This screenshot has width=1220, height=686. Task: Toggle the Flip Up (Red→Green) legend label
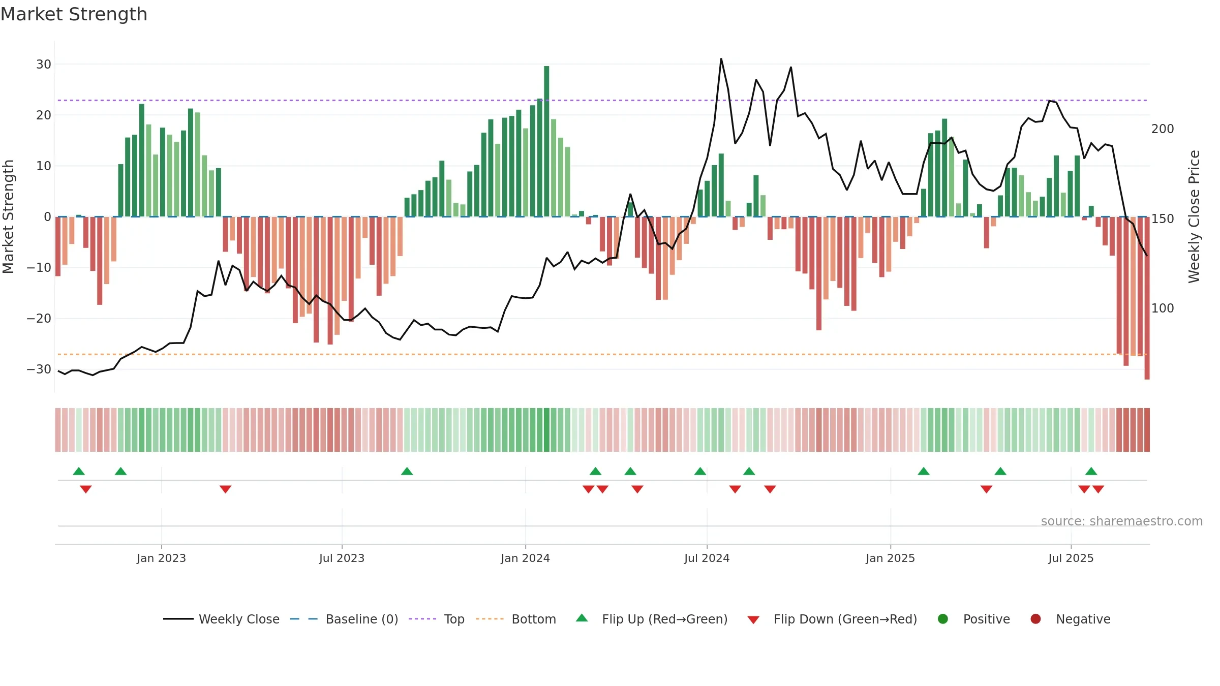click(x=665, y=619)
